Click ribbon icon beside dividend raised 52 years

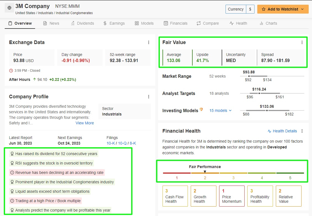[12, 154]
